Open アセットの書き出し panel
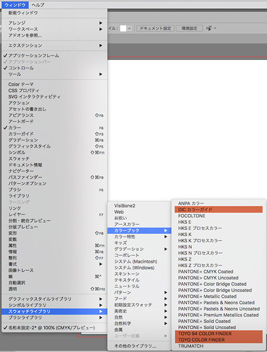The height and width of the screenshot is (352, 267). pyautogui.click(x=54, y=109)
